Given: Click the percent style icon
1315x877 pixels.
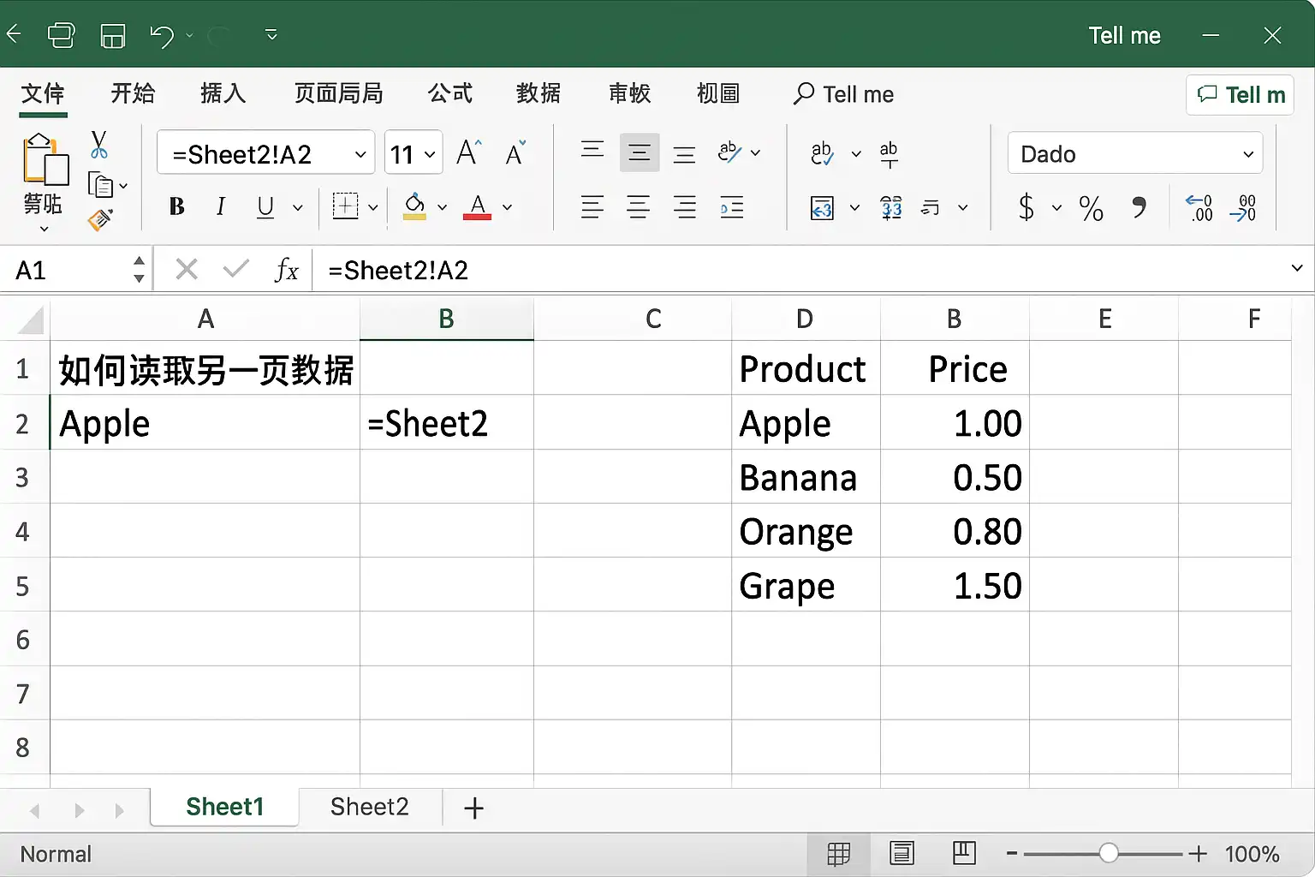Looking at the screenshot, I should [1091, 207].
